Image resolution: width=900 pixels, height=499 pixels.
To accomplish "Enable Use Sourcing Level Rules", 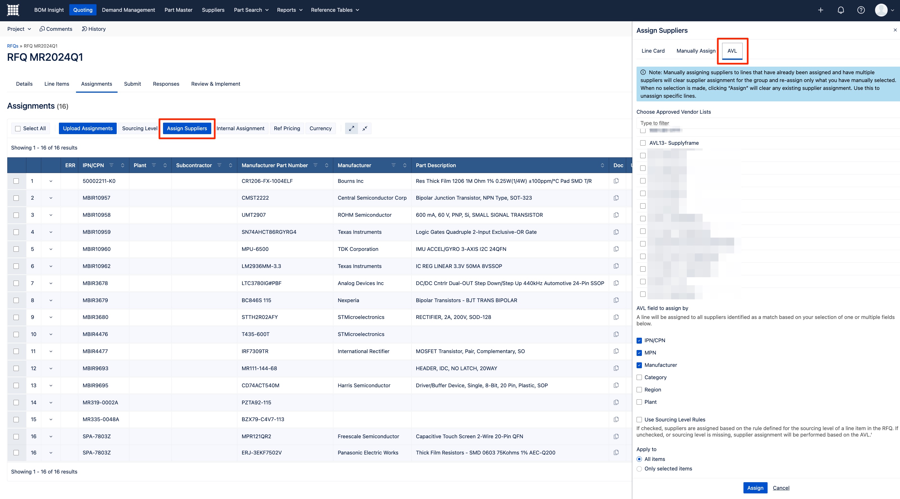I will pyautogui.click(x=639, y=419).
